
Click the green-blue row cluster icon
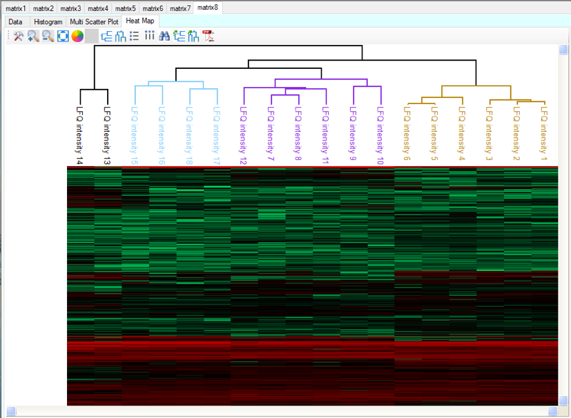click(x=179, y=36)
